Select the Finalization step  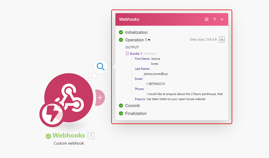coord(135,113)
